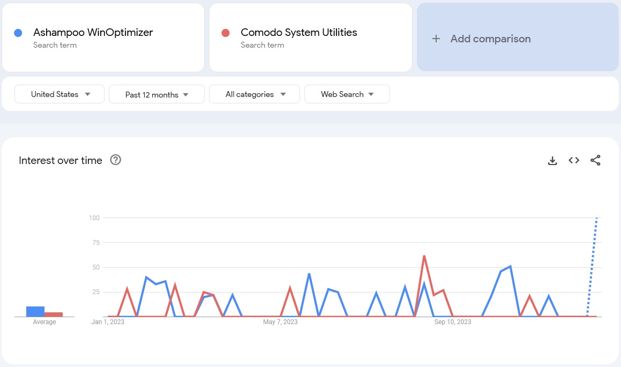Click the blue dot beside Ashampoo WinOptimizer
The height and width of the screenshot is (367, 621).
tap(18, 33)
